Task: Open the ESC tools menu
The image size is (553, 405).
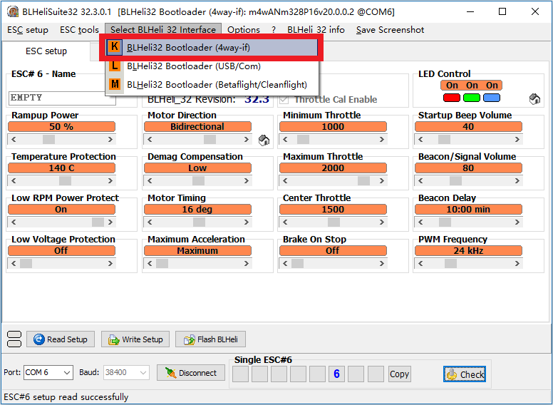Action: (x=79, y=29)
